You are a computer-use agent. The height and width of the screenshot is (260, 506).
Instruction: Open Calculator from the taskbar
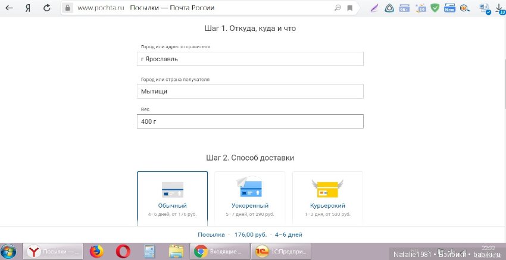click(x=149, y=252)
